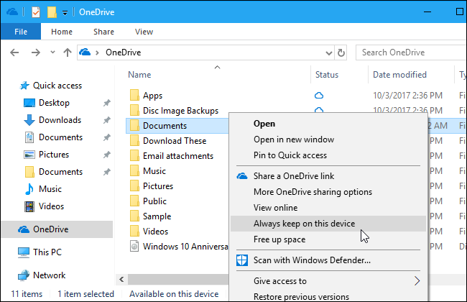Expand the address bar breadcrumb chevron
Image resolution: width=467 pixels, height=302 pixels.
coord(97,52)
